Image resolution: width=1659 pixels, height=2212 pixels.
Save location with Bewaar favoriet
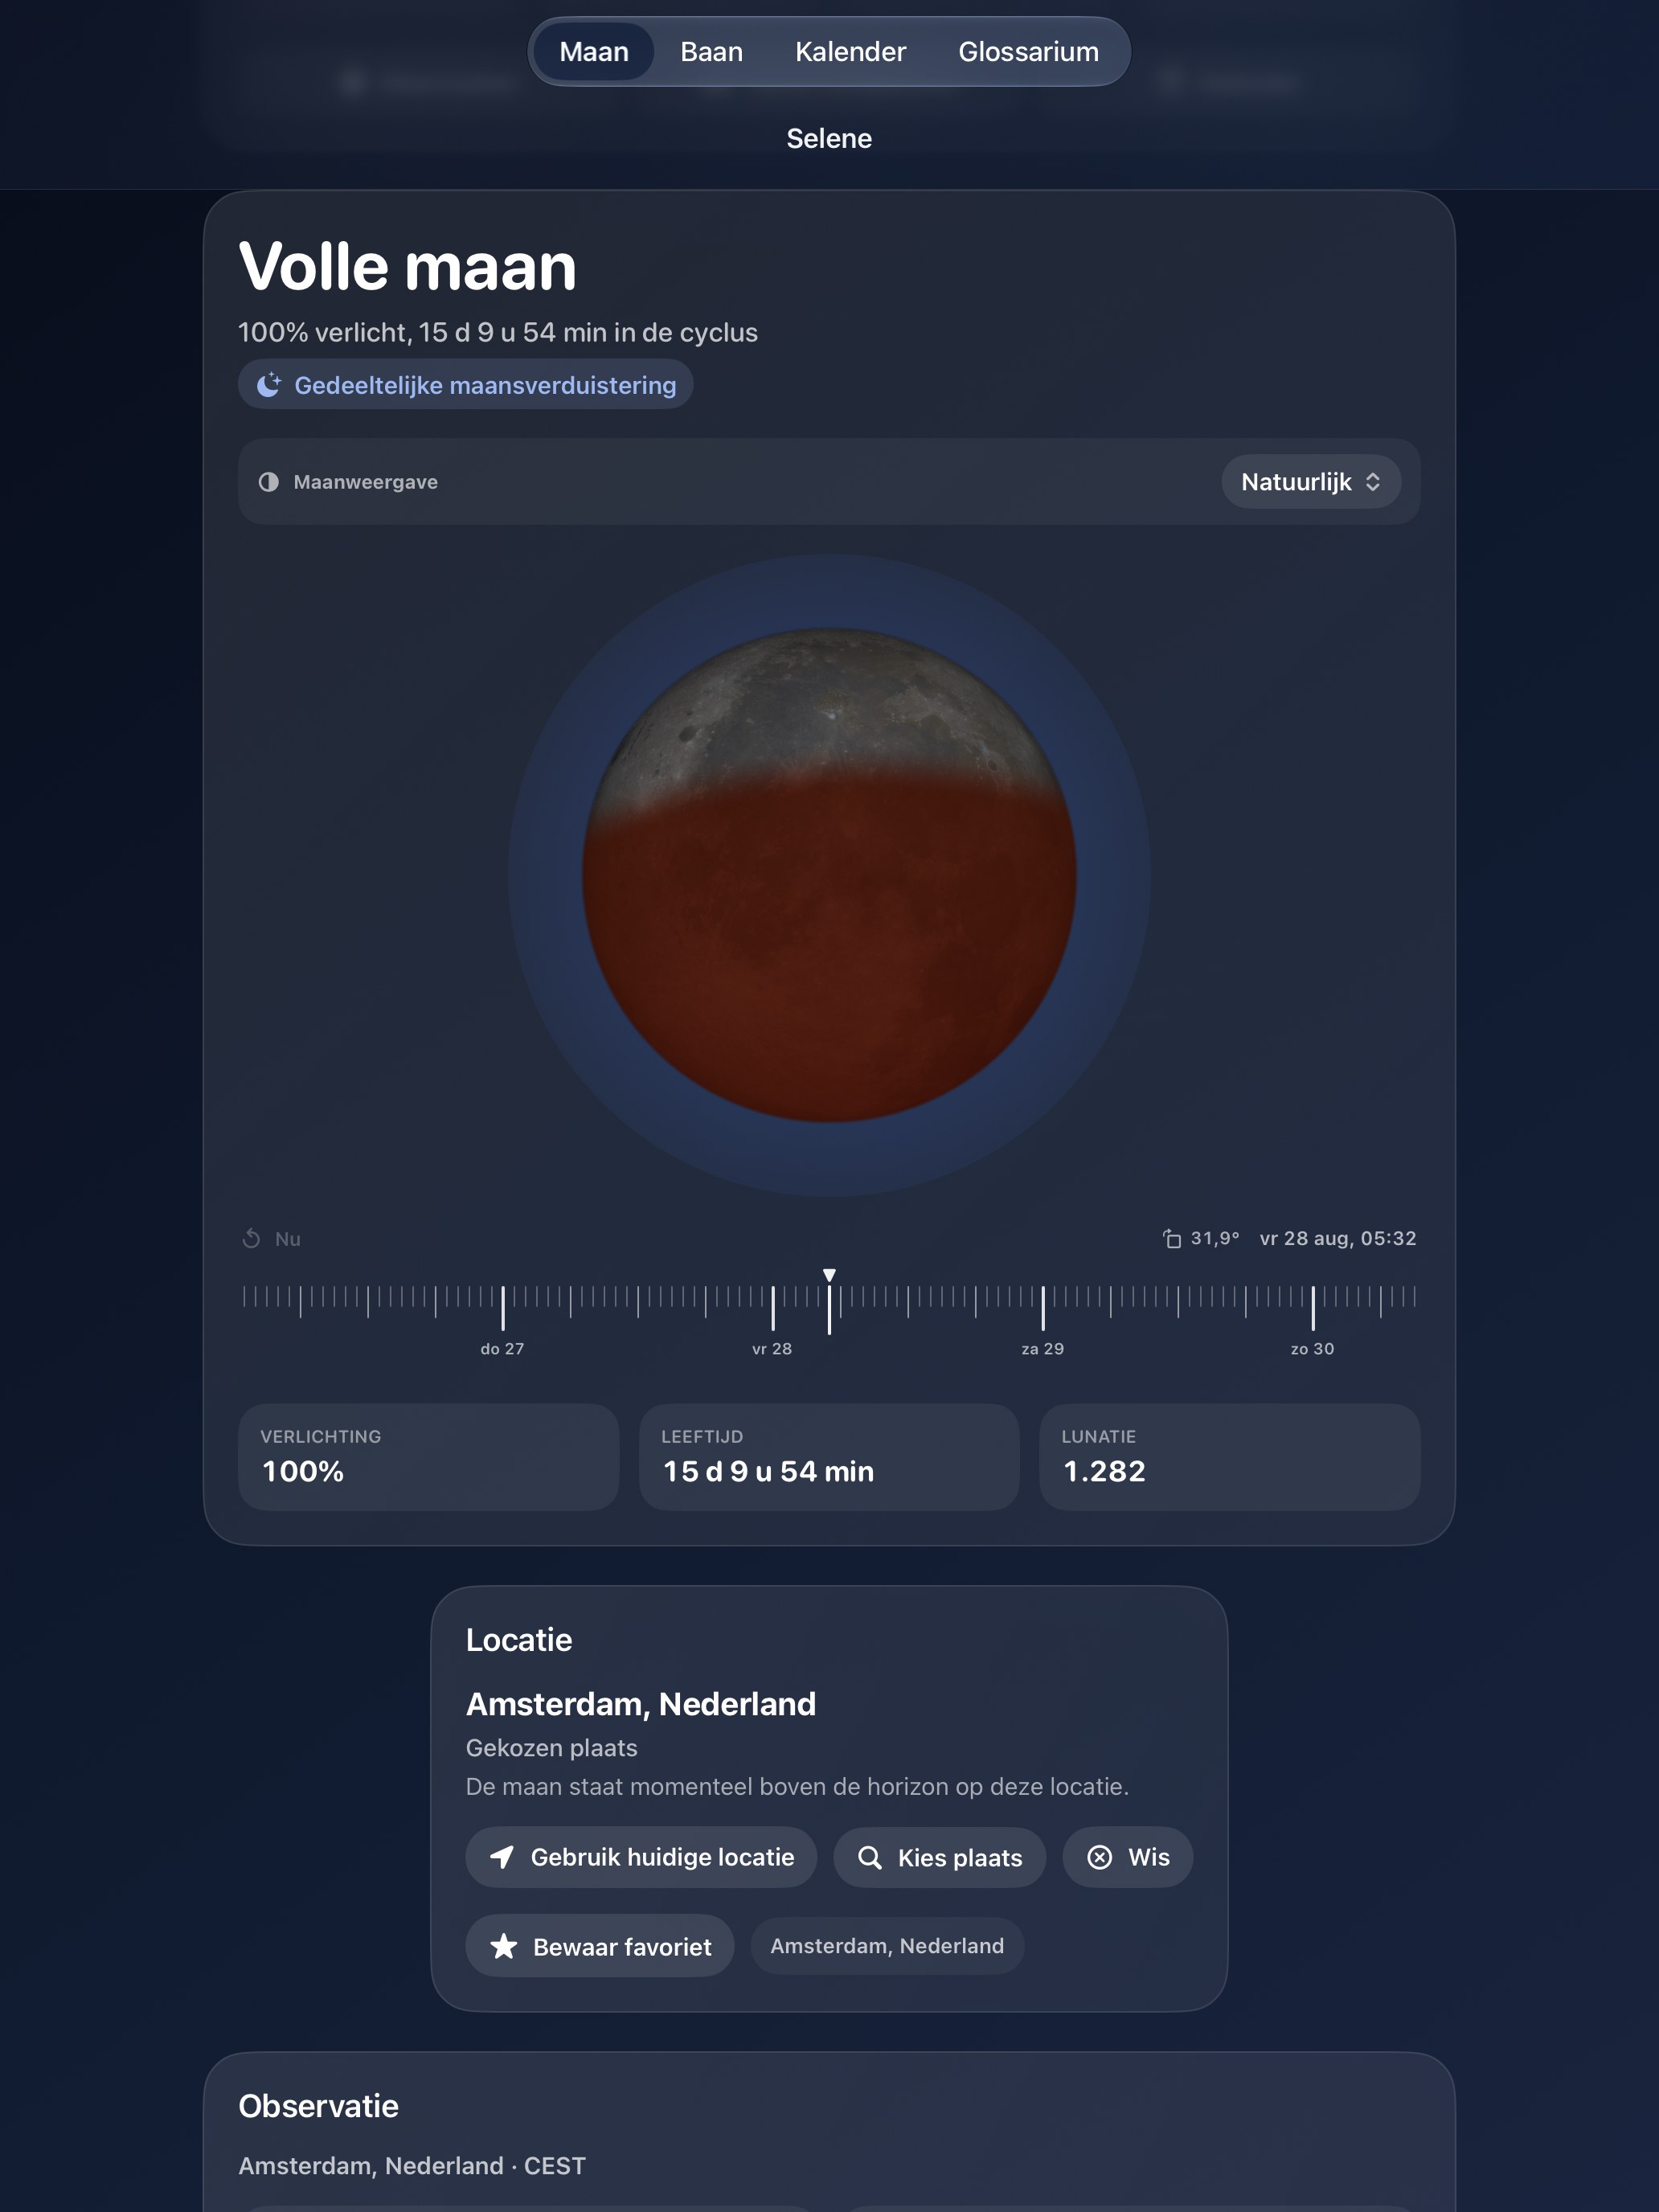pyautogui.click(x=600, y=1946)
